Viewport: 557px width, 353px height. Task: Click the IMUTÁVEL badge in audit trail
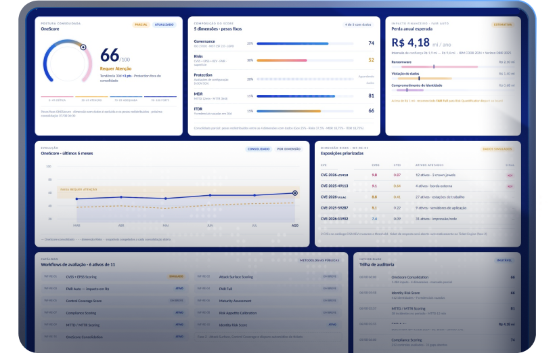point(504,260)
